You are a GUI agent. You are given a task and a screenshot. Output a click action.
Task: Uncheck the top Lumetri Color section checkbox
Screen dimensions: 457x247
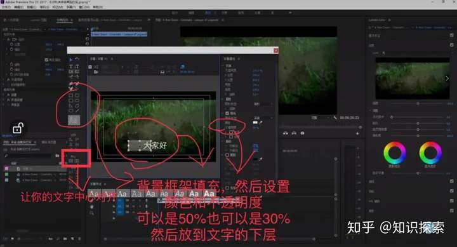pos(451,36)
